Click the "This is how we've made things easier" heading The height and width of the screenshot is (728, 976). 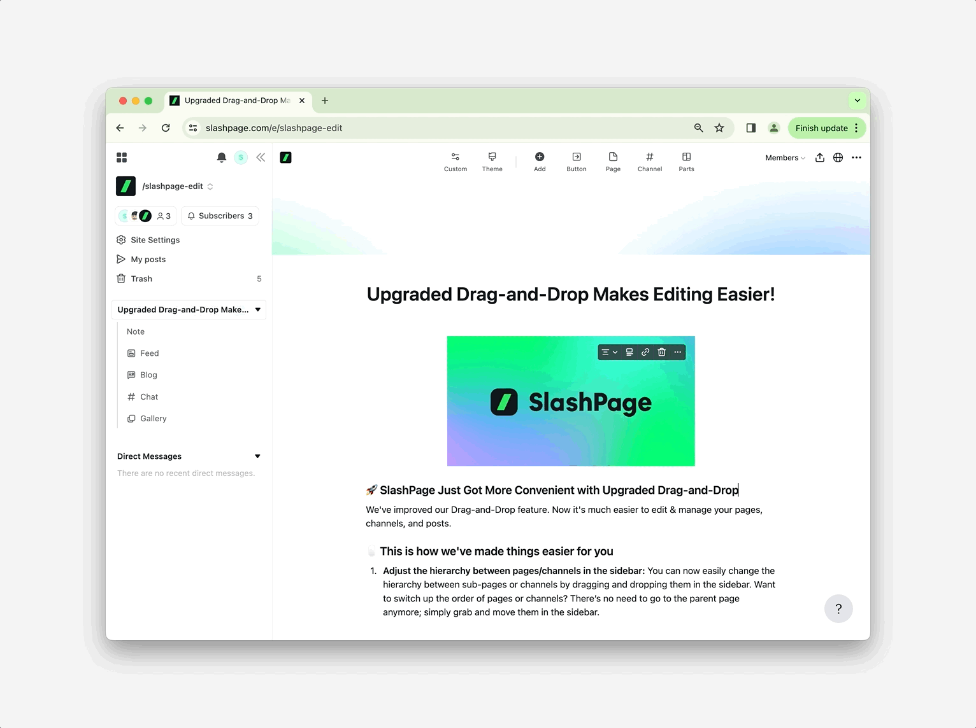(490, 551)
